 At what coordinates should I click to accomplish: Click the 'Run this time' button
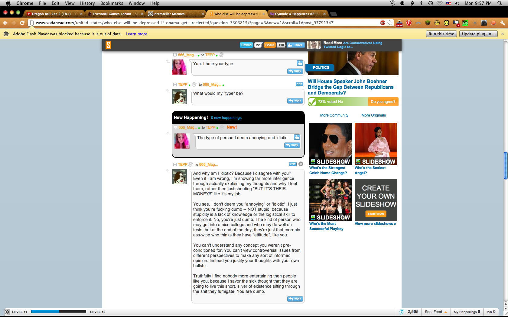tap(441, 34)
